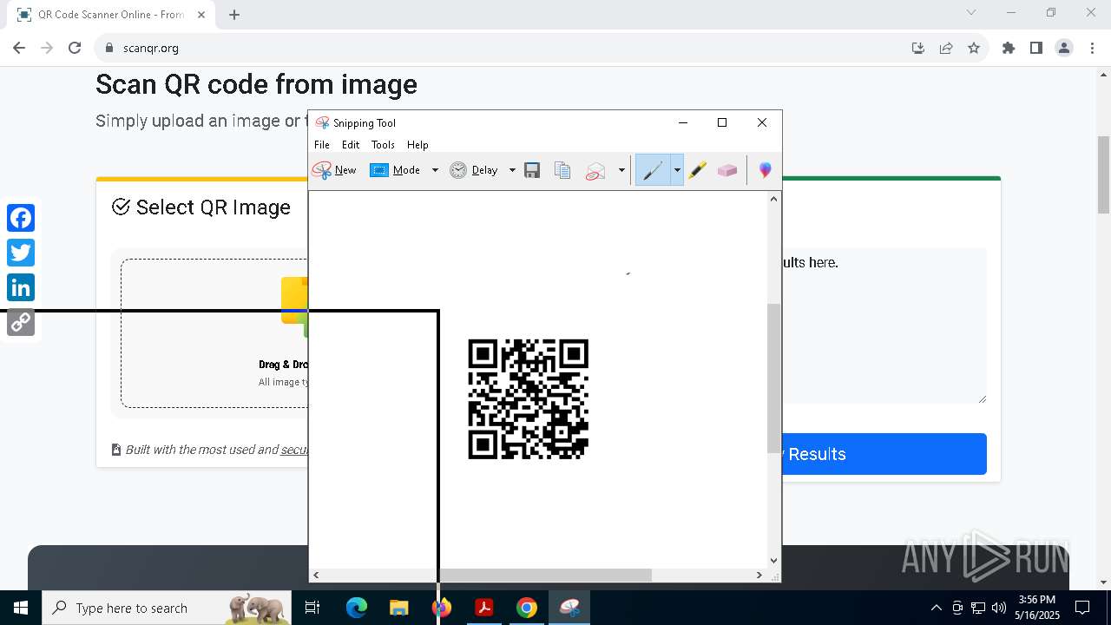Click the Delay clock button

point(474,170)
